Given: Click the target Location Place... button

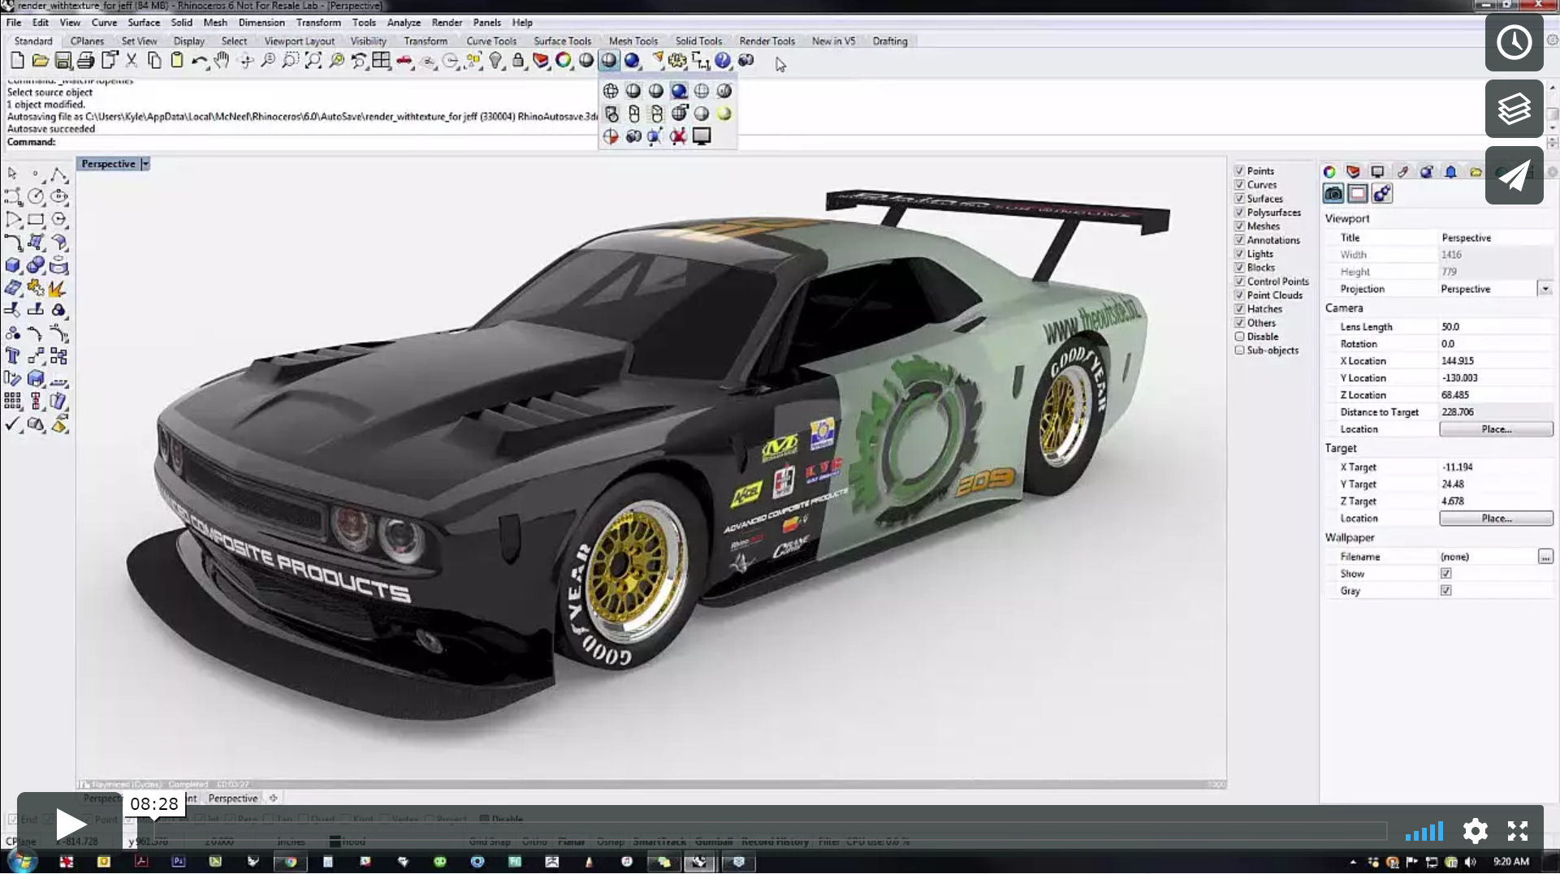Looking at the screenshot, I should point(1496,519).
